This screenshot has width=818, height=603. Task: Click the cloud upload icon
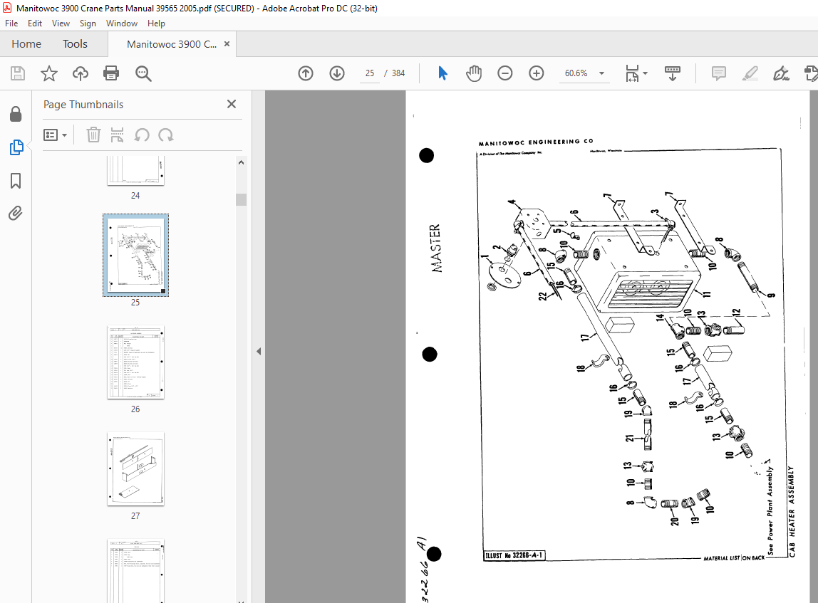(81, 73)
